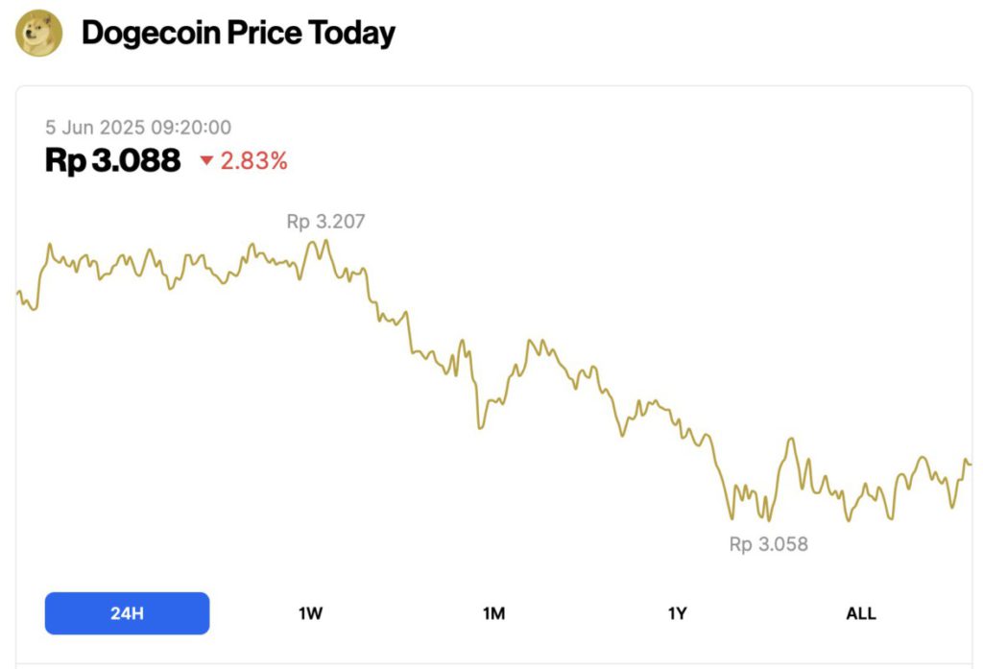View the ALL-time price chart

861,612
